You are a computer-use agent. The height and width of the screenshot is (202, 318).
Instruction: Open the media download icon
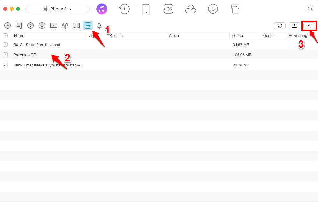(213, 9)
